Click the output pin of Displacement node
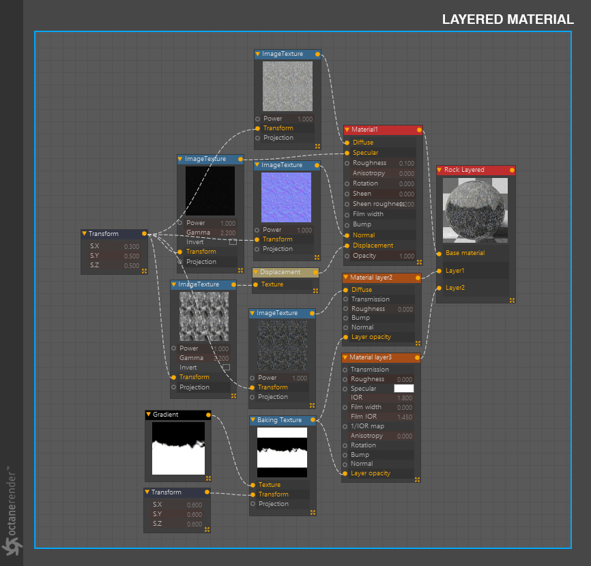Screen dimensions: 591x566 (315, 272)
